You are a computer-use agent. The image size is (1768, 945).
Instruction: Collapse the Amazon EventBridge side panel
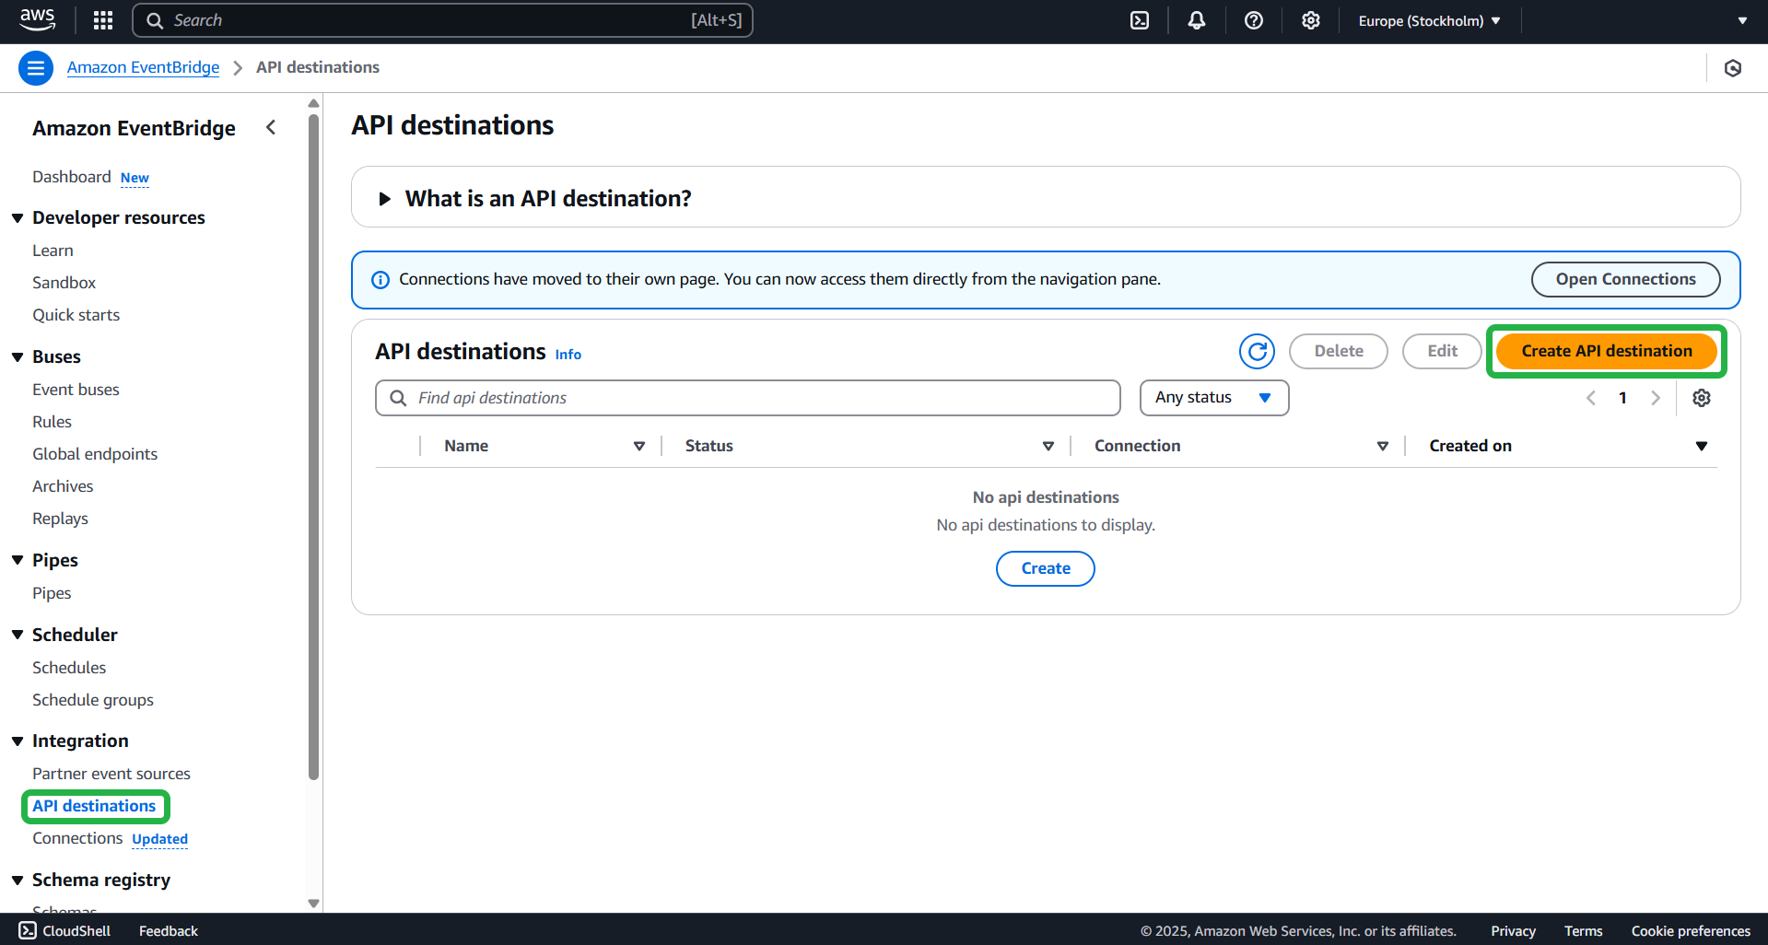click(x=271, y=128)
